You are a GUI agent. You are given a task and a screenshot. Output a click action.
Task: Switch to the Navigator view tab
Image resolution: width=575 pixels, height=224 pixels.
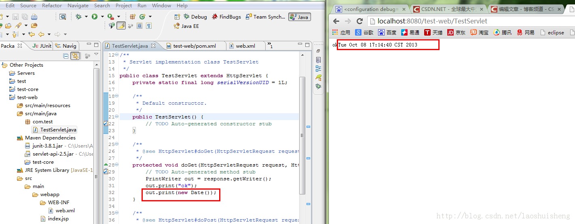65,46
